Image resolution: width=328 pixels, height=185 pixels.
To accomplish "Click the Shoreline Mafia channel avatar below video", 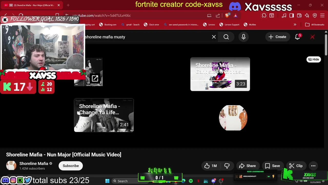I will click(11, 166).
